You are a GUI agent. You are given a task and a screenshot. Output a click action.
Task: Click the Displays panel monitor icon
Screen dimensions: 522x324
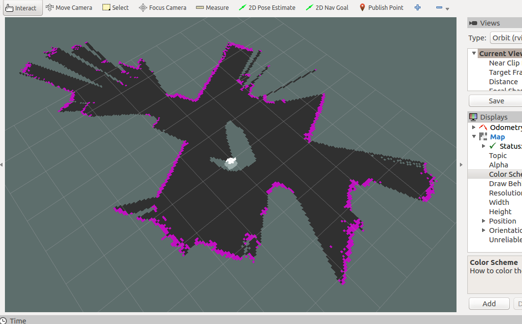point(473,117)
